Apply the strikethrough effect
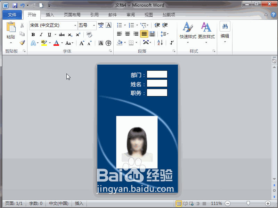278x208 pixels. pyautogui.click(x=62, y=34)
